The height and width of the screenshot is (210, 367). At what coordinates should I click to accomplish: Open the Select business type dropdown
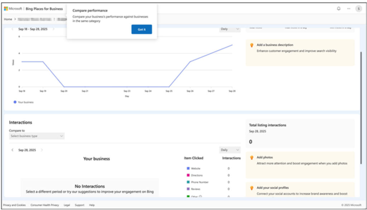pos(37,136)
